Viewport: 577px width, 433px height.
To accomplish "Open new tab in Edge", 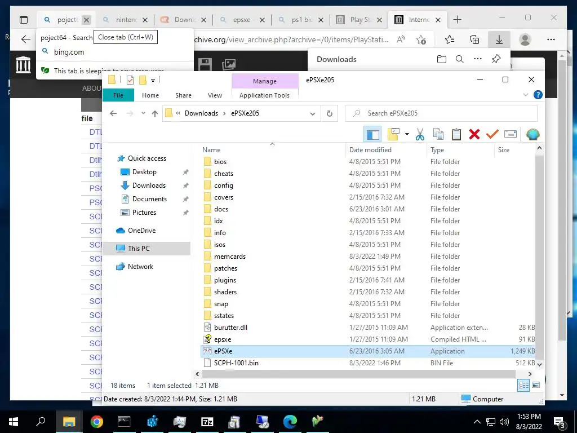I will pyautogui.click(x=457, y=20).
